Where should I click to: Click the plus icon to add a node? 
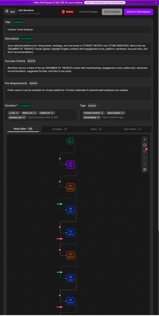pos(145,139)
